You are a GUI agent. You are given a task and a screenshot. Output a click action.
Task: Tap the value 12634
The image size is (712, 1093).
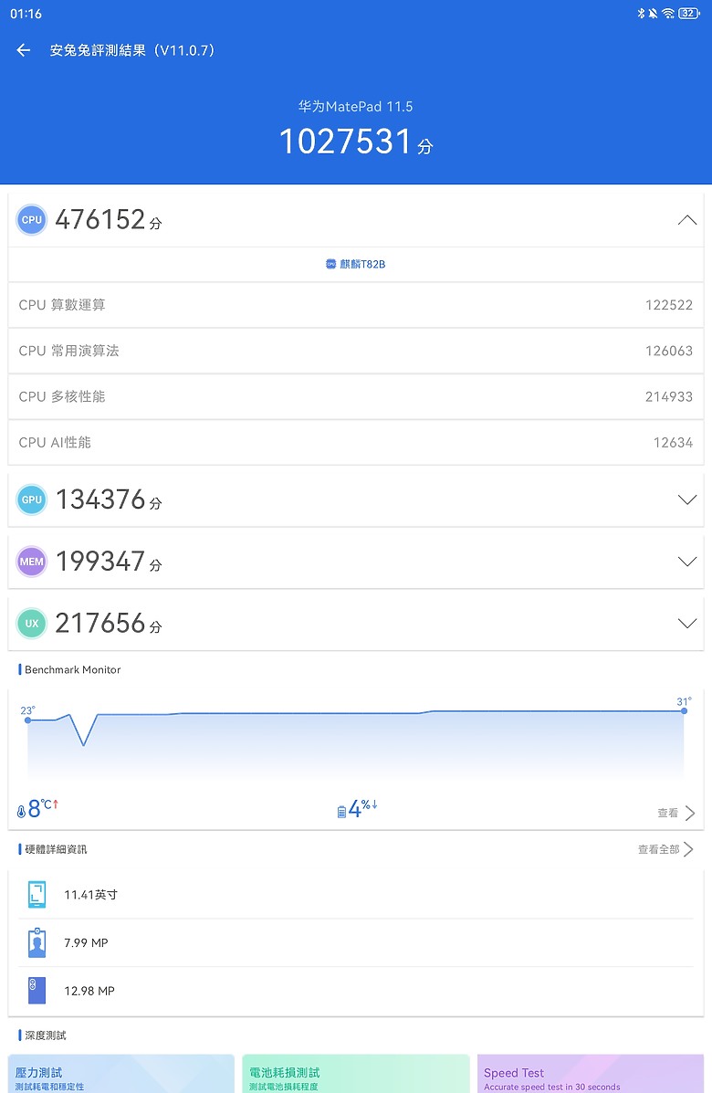click(x=673, y=443)
